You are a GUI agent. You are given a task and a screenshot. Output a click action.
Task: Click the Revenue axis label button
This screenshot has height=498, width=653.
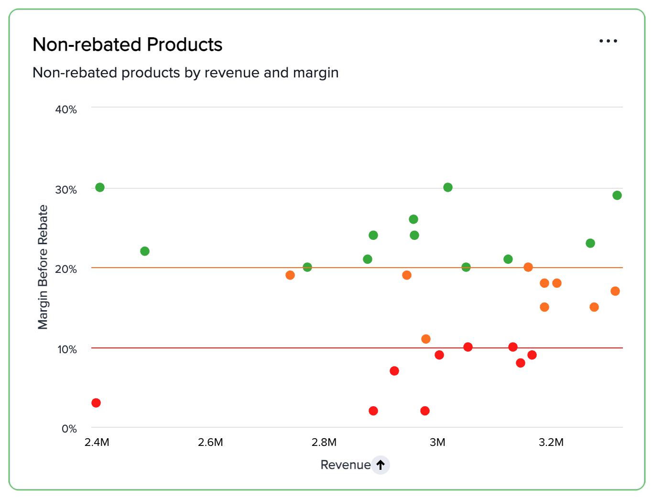pyautogui.click(x=345, y=465)
